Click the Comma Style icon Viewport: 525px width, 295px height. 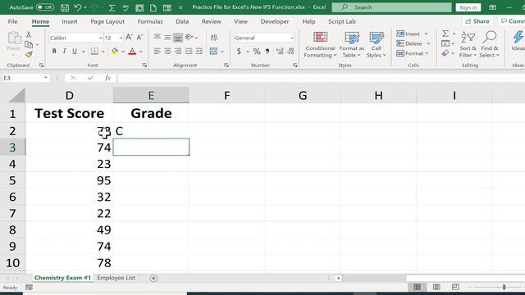[267, 51]
